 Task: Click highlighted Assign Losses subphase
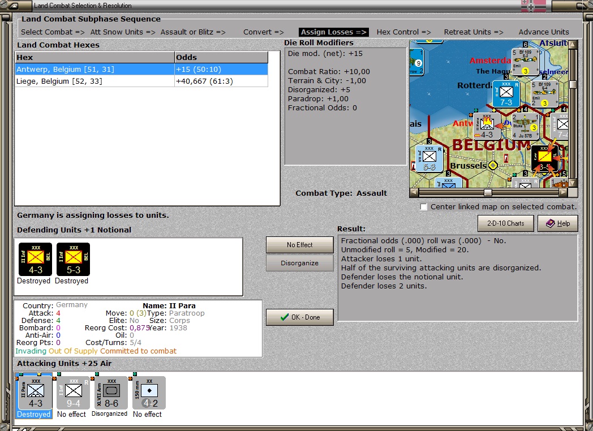tap(334, 32)
